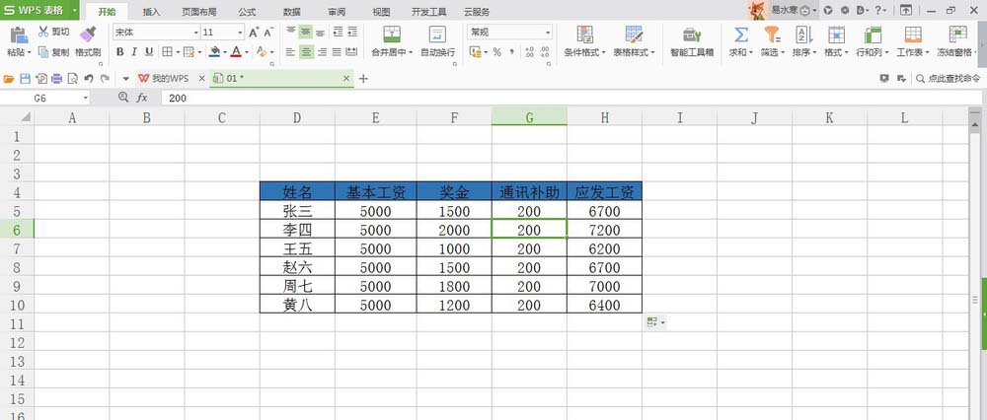Click Rows and Columns (行和列) icon
Viewport: 987px width, 420px height.
coord(873,35)
